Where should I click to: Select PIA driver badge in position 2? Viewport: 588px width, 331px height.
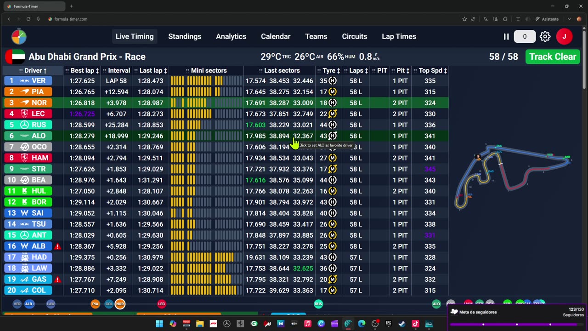point(28,92)
